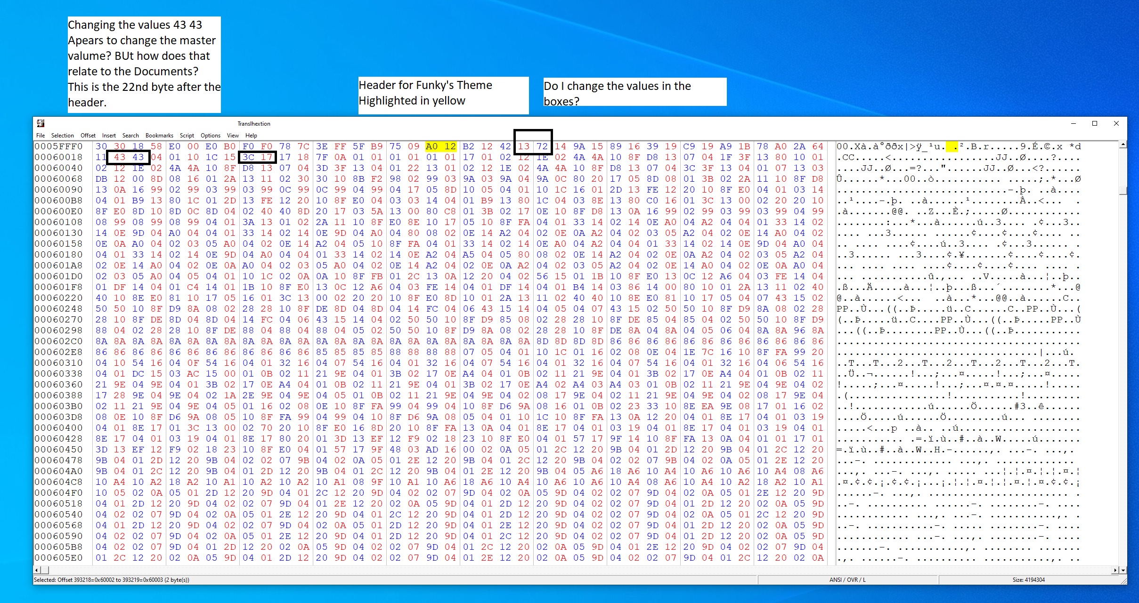This screenshot has width=1139, height=603.
Task: Minimize the Translhextion window
Action: coord(1074,123)
